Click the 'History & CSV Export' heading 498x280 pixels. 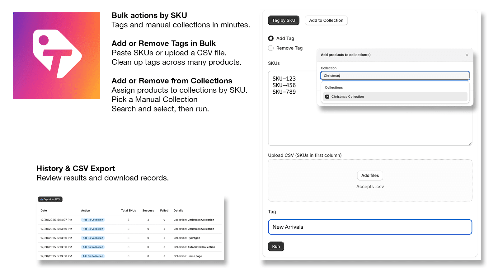[76, 169]
